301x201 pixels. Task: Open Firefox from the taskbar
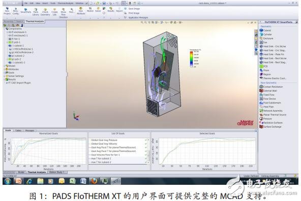pyautogui.click(x=94, y=181)
